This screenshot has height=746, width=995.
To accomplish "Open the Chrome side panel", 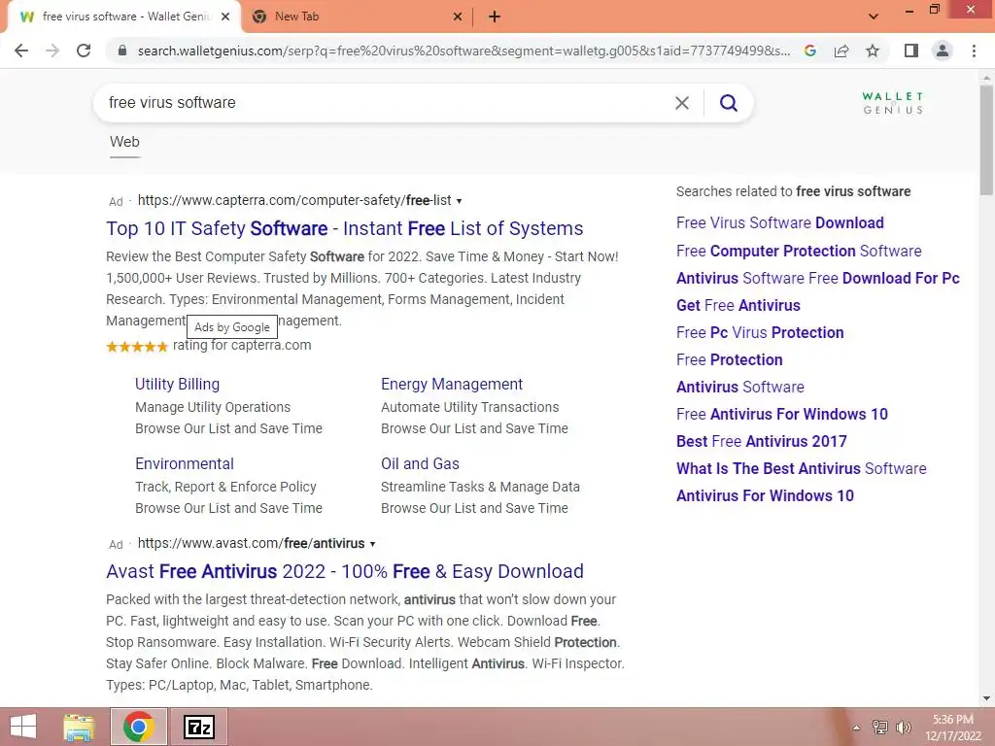I will [x=911, y=51].
